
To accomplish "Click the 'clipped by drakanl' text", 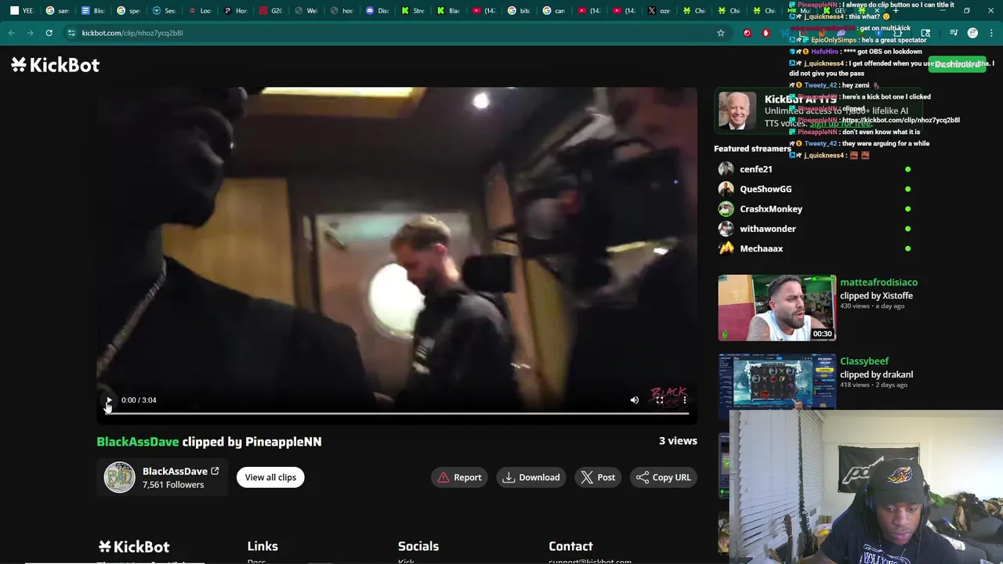I will coord(876,374).
